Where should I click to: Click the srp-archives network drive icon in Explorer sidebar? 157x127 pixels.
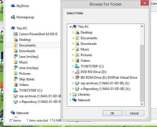coord(16,96)
